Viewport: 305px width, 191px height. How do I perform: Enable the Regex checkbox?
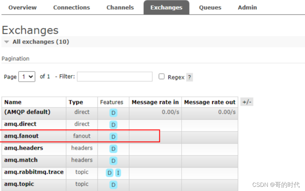click(162, 77)
